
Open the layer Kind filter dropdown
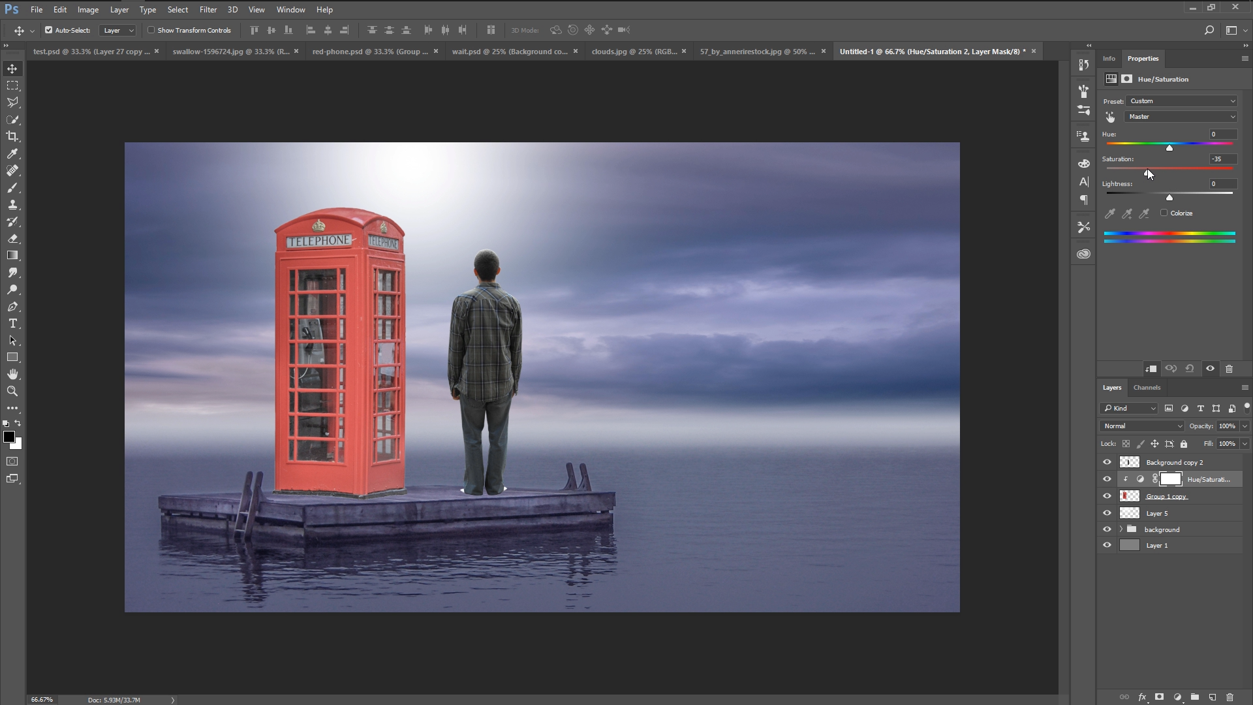click(1130, 409)
